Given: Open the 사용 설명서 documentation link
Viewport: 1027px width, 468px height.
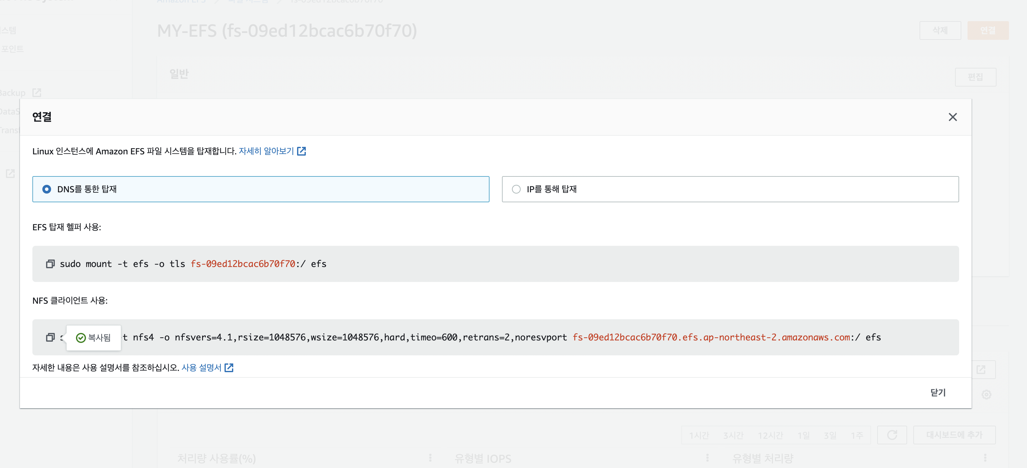Looking at the screenshot, I should click(x=201, y=367).
